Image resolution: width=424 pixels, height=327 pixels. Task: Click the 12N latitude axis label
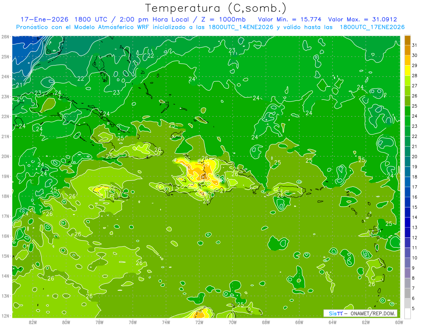(5, 316)
